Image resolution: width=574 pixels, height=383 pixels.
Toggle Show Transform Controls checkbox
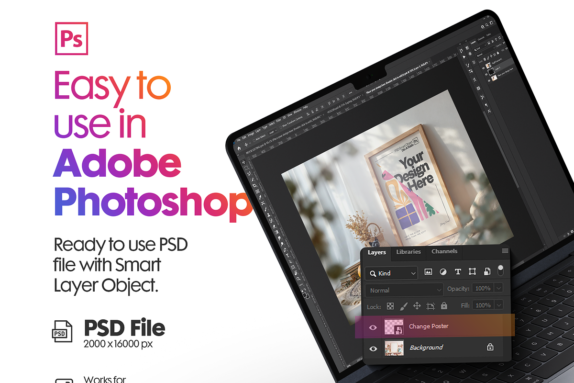click(x=281, y=127)
